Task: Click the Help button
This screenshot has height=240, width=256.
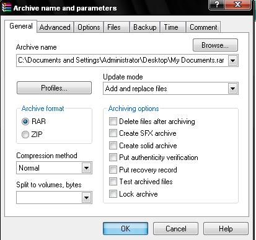Action: (x=226, y=229)
